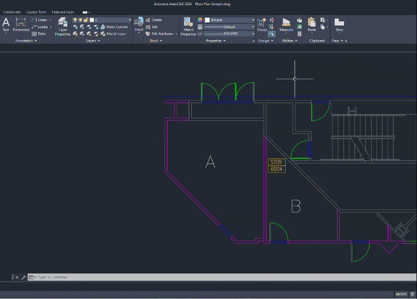
Task: Click the Make Current layer button
Action: point(114,27)
